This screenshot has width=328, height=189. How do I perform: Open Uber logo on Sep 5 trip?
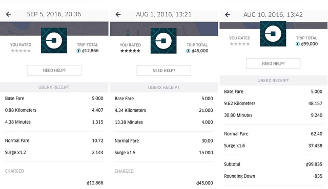(x=54, y=40)
